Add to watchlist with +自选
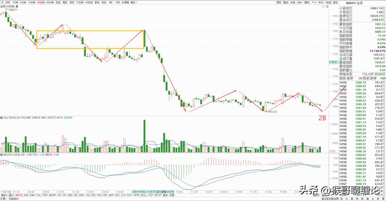 (328, 2)
